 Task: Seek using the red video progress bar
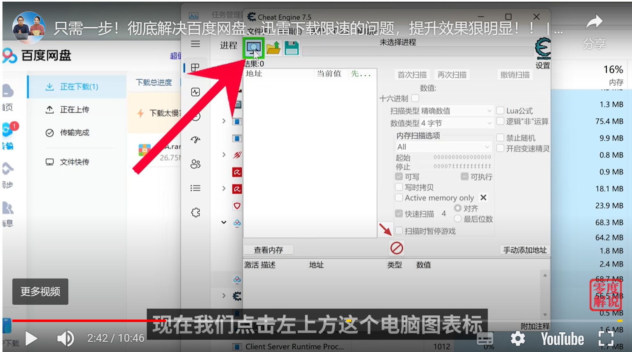[317, 320]
